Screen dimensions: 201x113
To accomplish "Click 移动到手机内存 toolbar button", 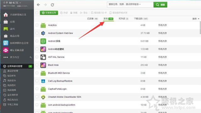I will pyautogui.click(x=118, y=13).
